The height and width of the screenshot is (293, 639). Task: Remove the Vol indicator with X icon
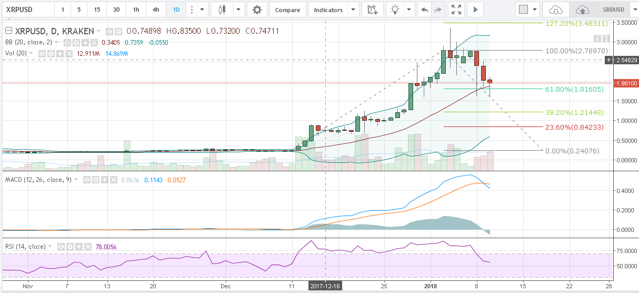point(69,54)
